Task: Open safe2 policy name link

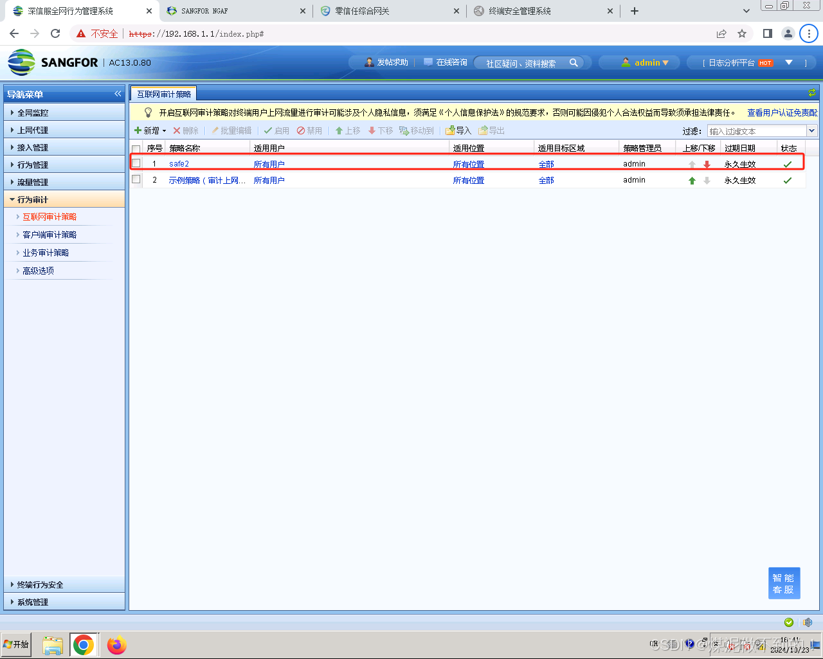Action: [179, 164]
